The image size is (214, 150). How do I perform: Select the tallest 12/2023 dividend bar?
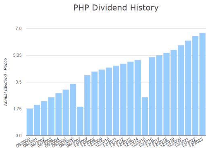202,84
